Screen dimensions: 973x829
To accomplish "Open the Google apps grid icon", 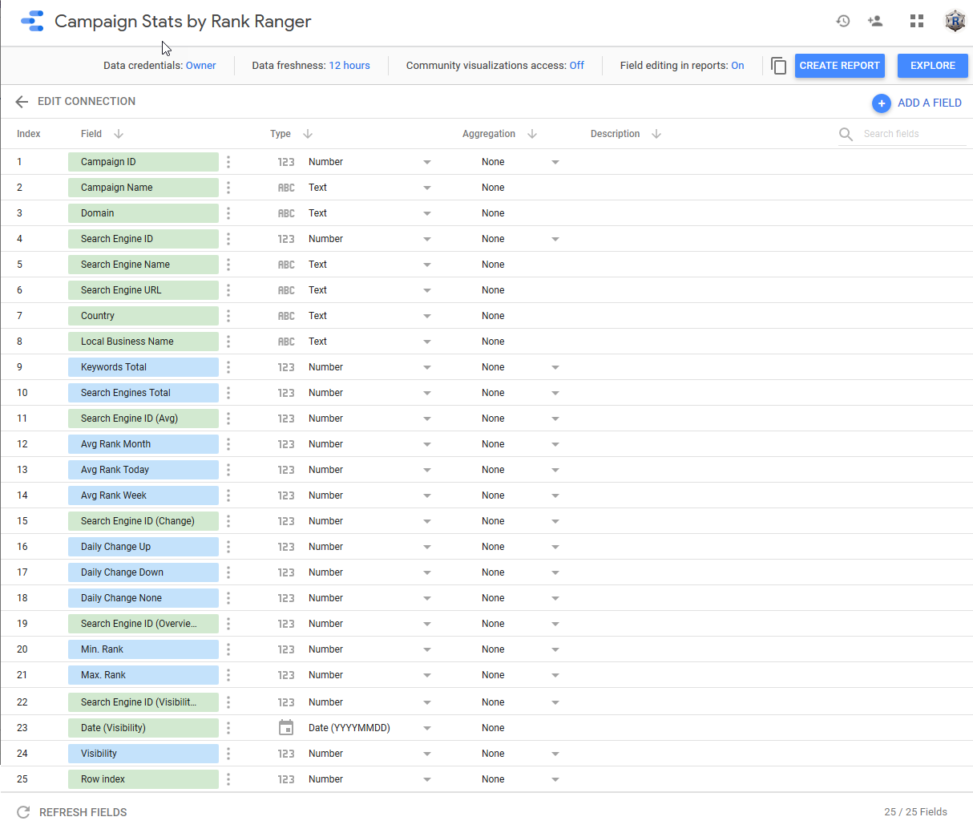I will pyautogui.click(x=917, y=22).
